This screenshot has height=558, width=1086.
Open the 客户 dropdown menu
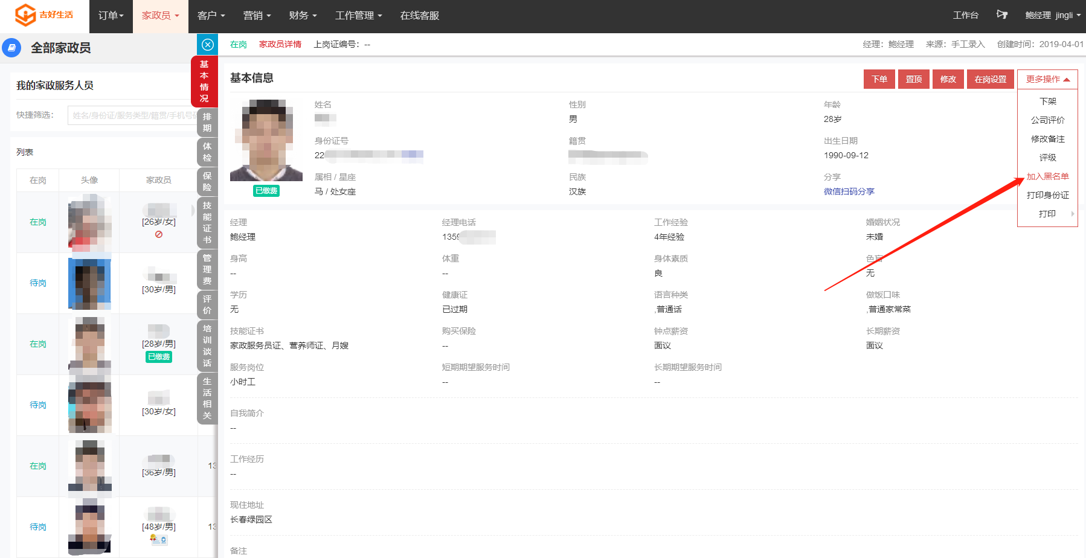tap(211, 16)
